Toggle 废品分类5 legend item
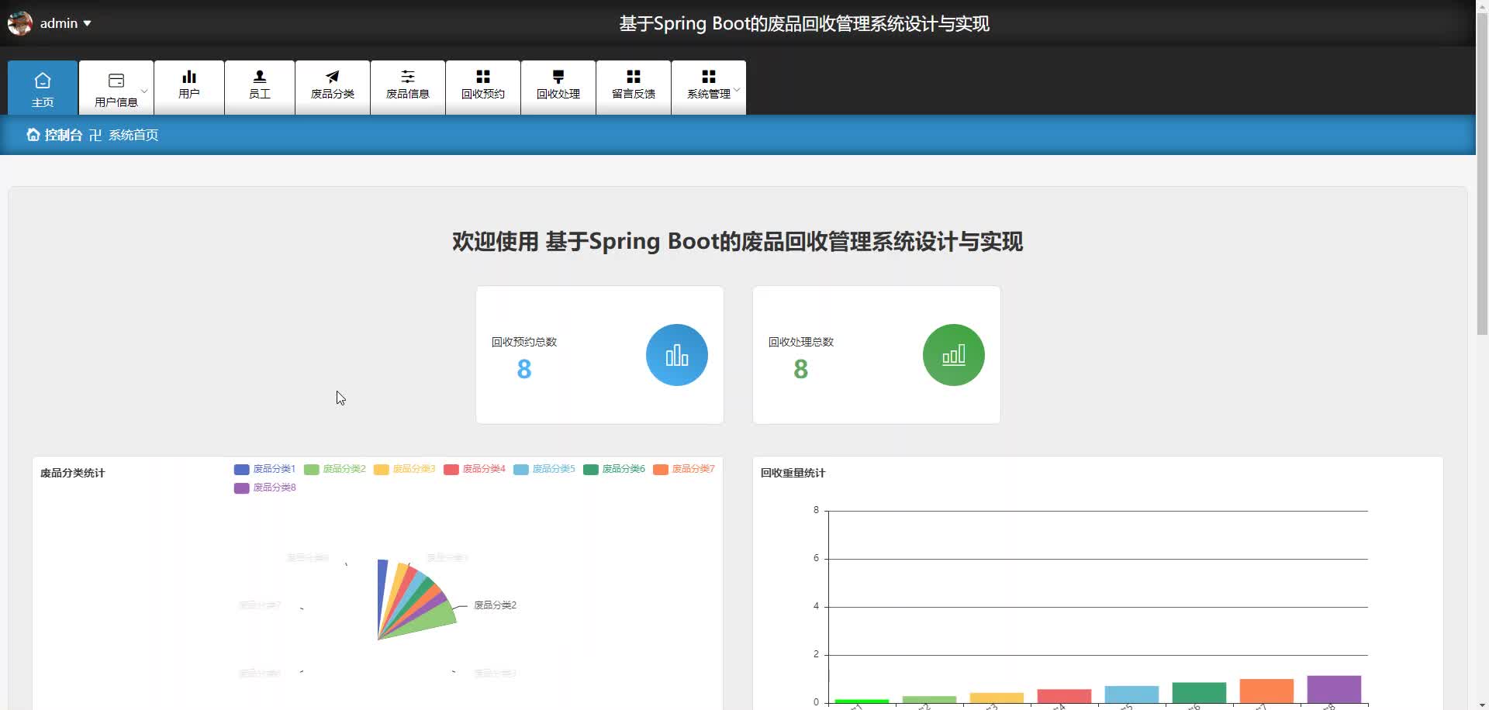This screenshot has height=710, width=1489. click(544, 469)
